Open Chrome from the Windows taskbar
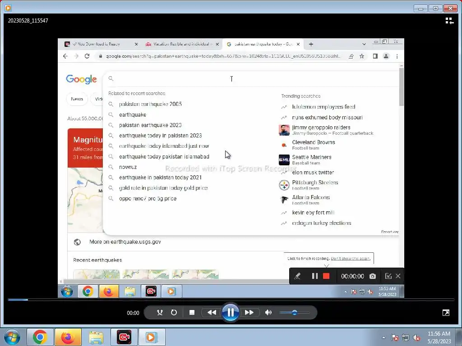Viewport: 462px width, 346px height. [x=40, y=337]
